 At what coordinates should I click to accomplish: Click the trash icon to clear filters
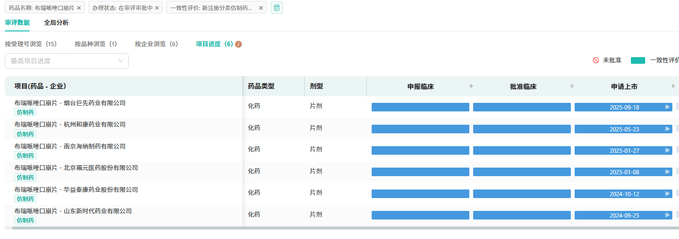pyautogui.click(x=276, y=8)
